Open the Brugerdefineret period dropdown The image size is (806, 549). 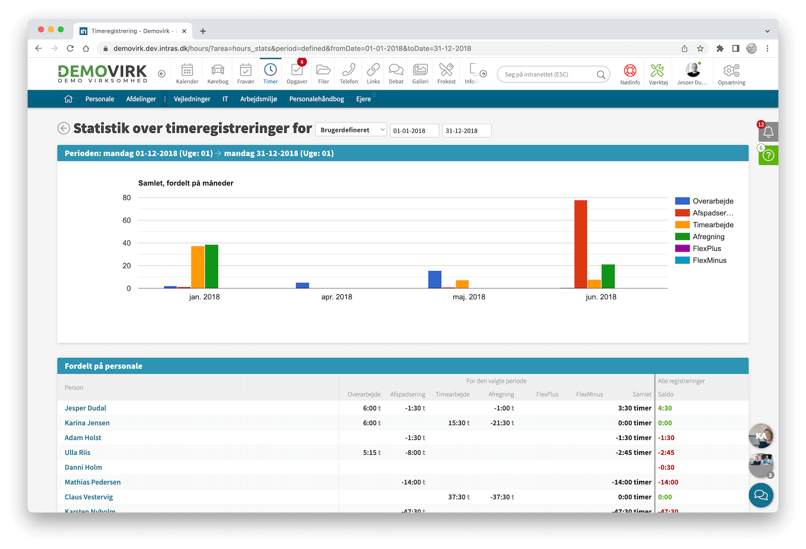(351, 130)
